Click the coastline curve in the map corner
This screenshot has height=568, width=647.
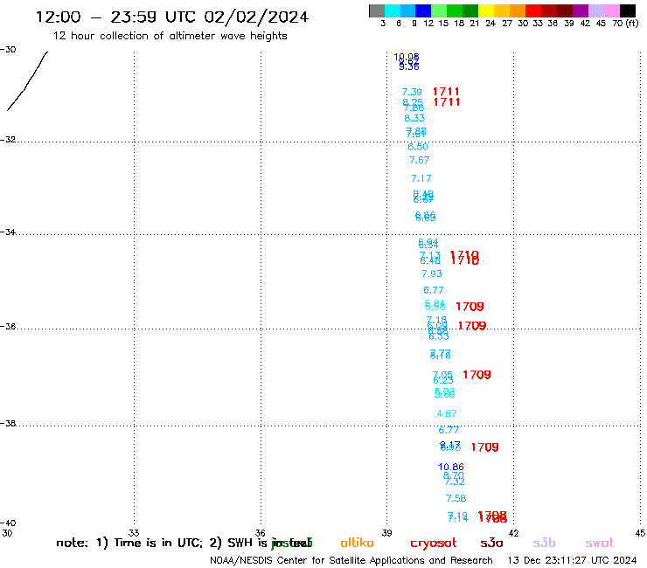[x=27, y=81]
